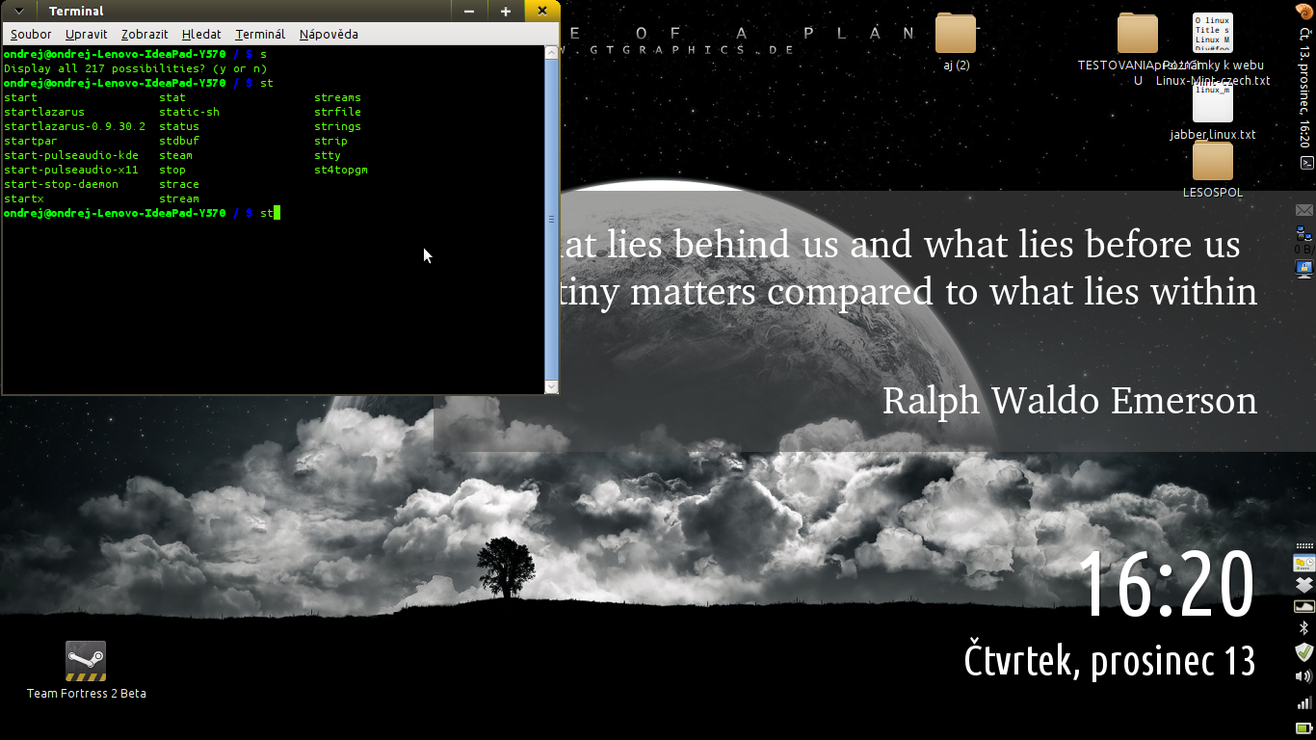
Task: Open the Upravit menu in Terminal
Action: (86, 34)
